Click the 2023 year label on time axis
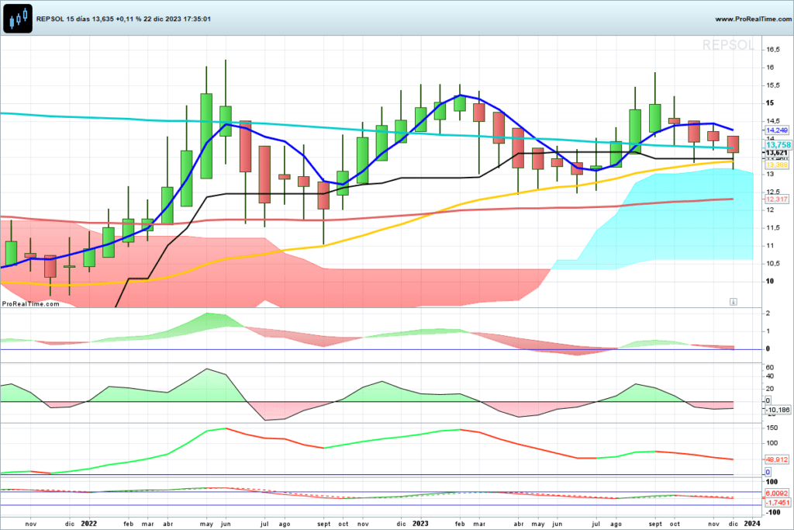 tap(420, 524)
